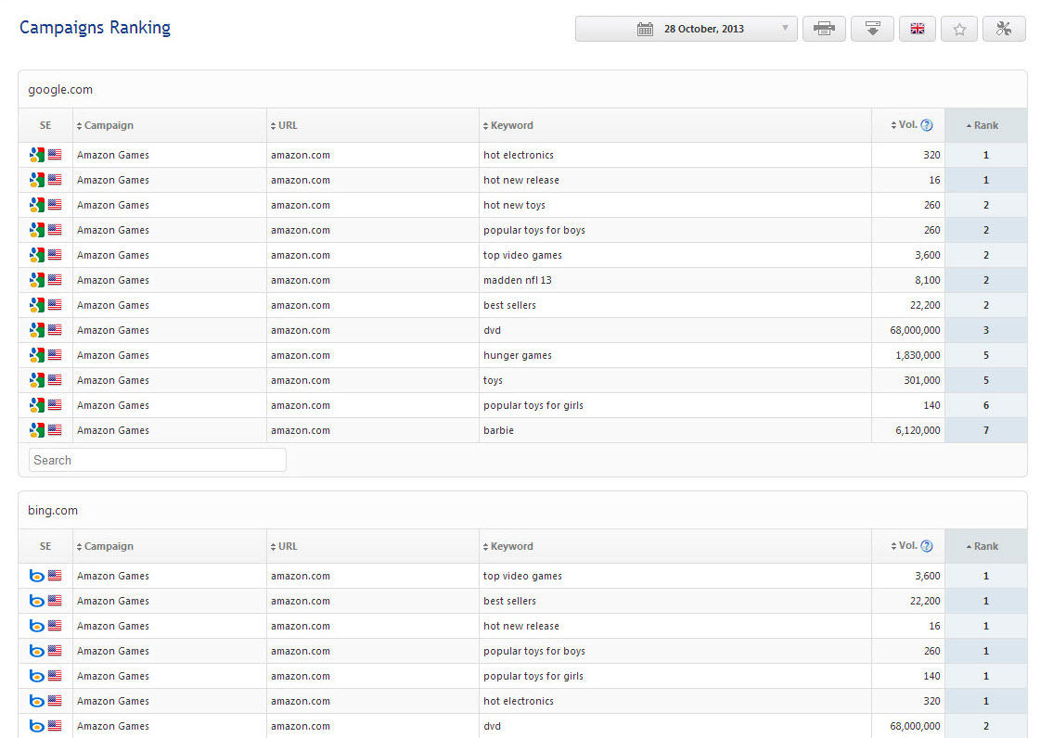
Task: Sort google.com table by Keyword column
Action: [x=511, y=126]
